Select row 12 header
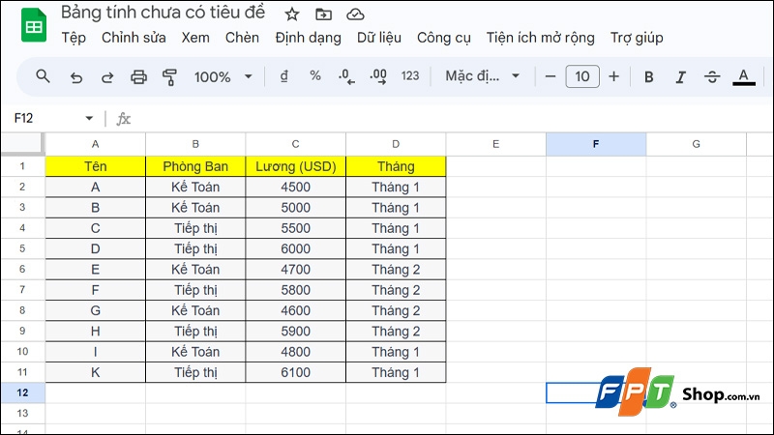 [22, 392]
